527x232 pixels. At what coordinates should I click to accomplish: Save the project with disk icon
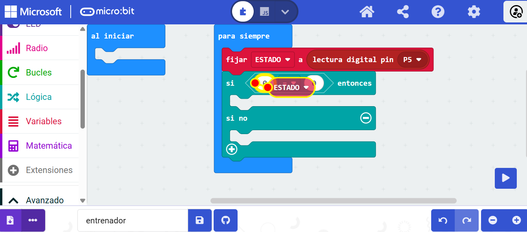199,220
